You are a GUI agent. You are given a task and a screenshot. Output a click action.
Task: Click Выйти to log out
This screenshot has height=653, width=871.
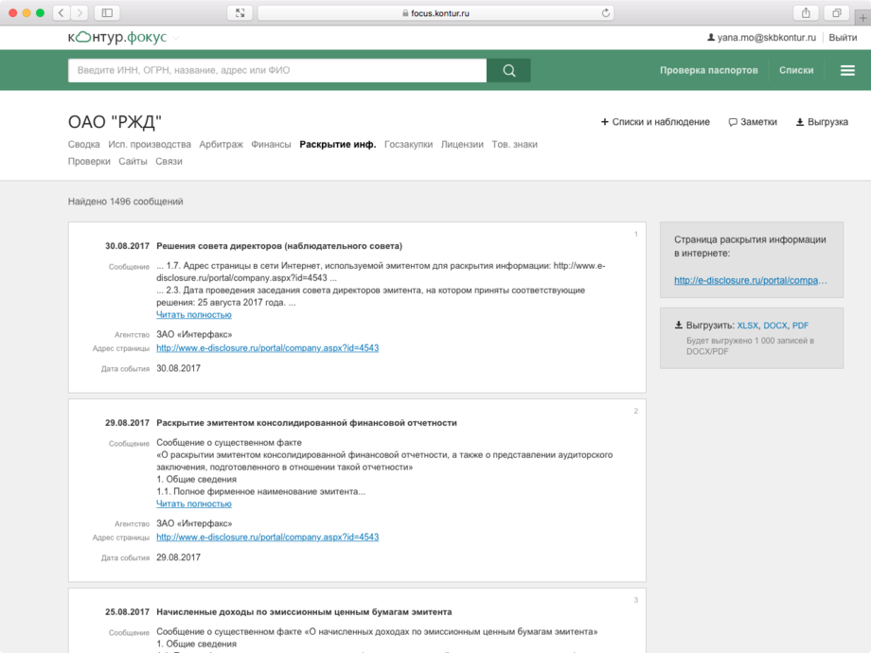click(x=843, y=38)
